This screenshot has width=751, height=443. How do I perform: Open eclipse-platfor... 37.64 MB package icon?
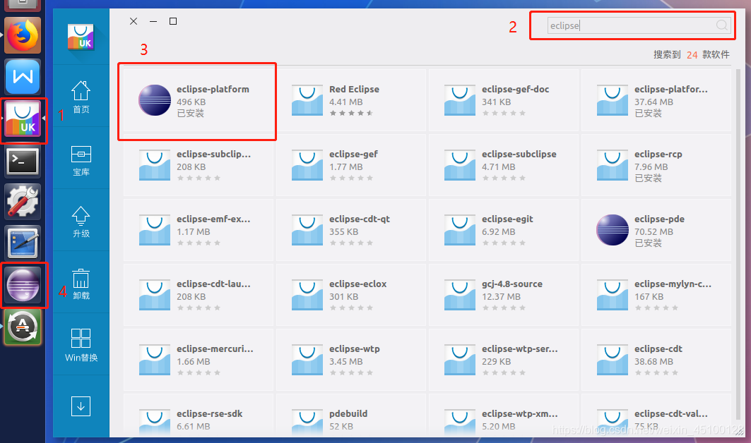point(613,100)
